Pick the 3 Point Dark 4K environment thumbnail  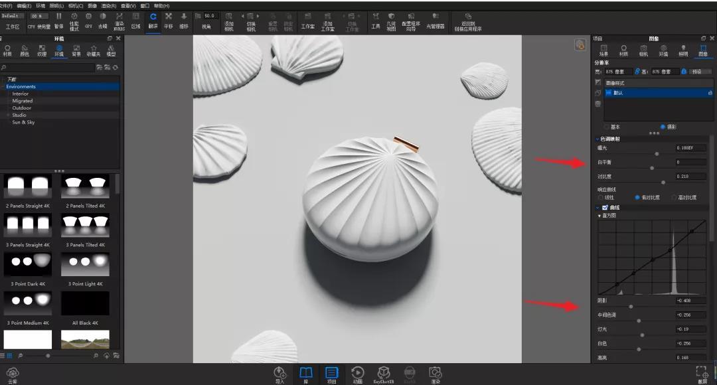[28, 266]
